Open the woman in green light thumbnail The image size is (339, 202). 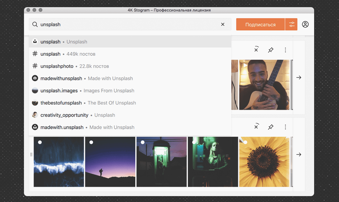click(x=213, y=162)
